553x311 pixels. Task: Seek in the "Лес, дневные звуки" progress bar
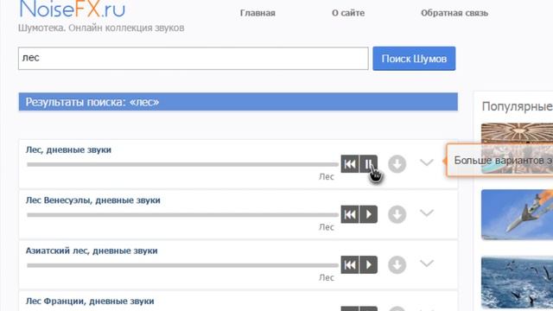(182, 164)
